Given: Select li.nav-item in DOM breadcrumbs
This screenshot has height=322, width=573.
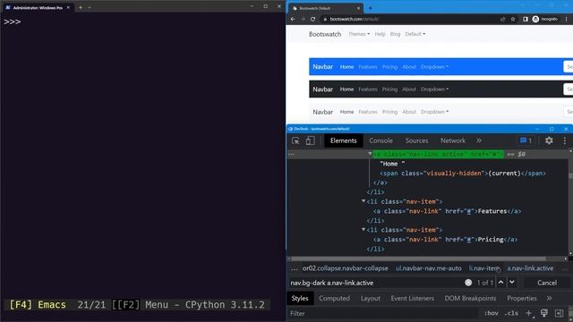Looking at the screenshot, I should pyautogui.click(x=484, y=268).
